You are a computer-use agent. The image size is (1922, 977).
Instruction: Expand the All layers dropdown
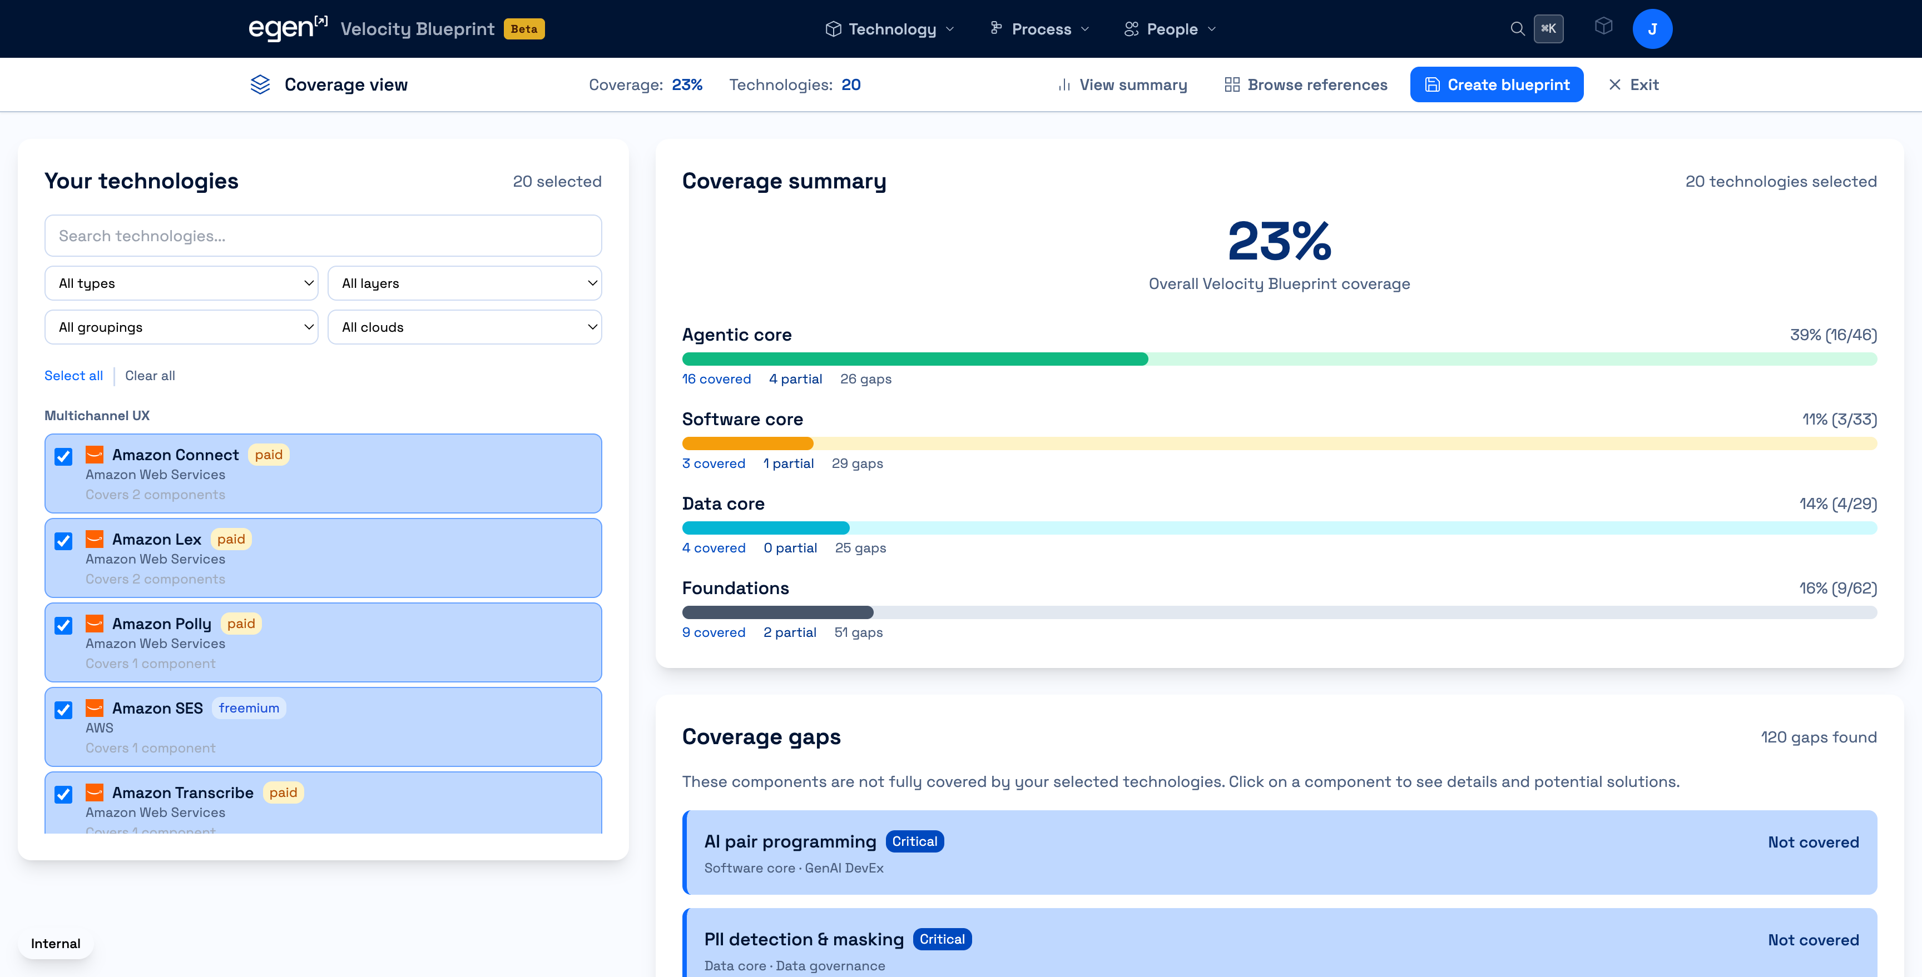coord(464,283)
